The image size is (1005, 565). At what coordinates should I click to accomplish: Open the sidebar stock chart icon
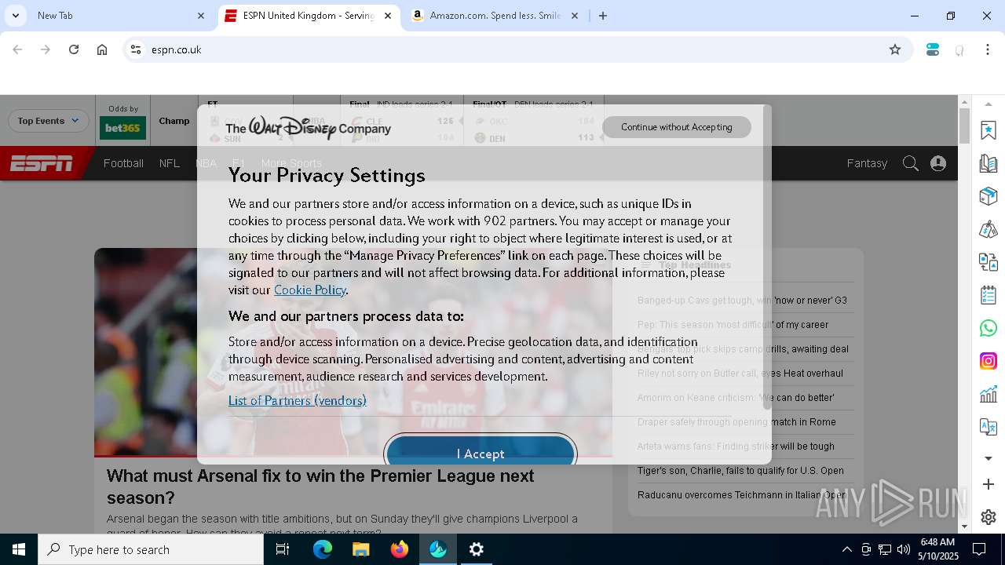(x=989, y=394)
